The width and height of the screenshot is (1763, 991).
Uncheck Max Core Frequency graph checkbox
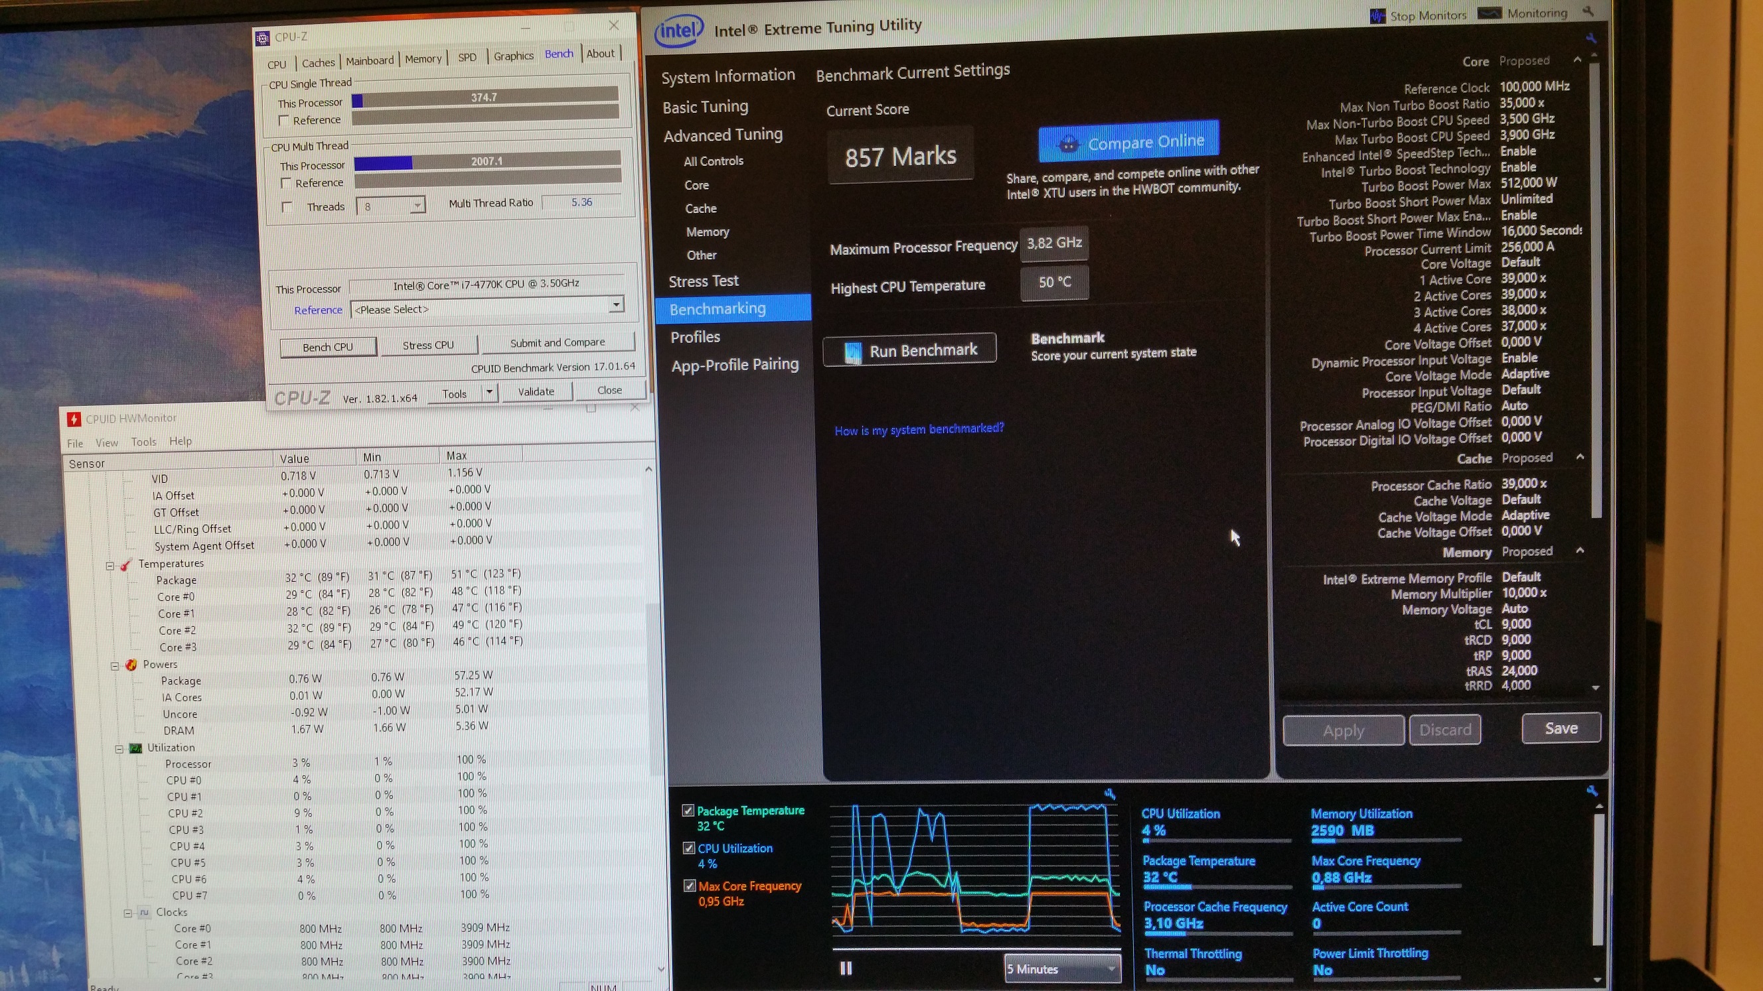[x=689, y=886]
